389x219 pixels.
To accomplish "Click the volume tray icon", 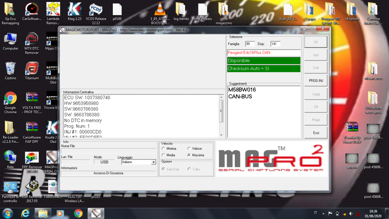I will (351, 214).
